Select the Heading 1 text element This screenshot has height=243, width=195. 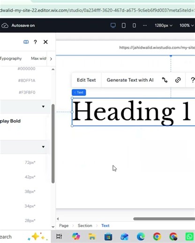coord(133,112)
